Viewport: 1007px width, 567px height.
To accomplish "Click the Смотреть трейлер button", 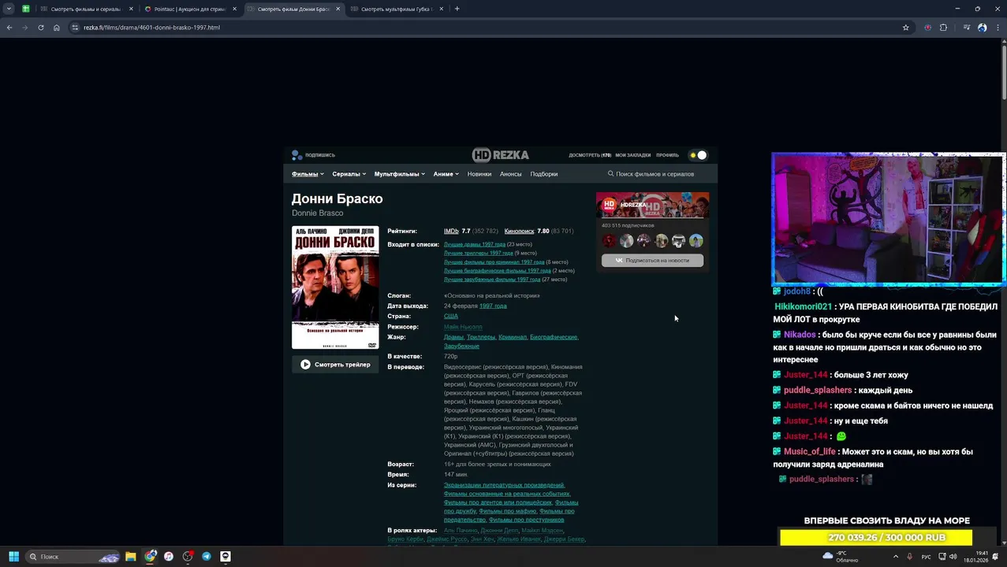I will (x=335, y=365).
